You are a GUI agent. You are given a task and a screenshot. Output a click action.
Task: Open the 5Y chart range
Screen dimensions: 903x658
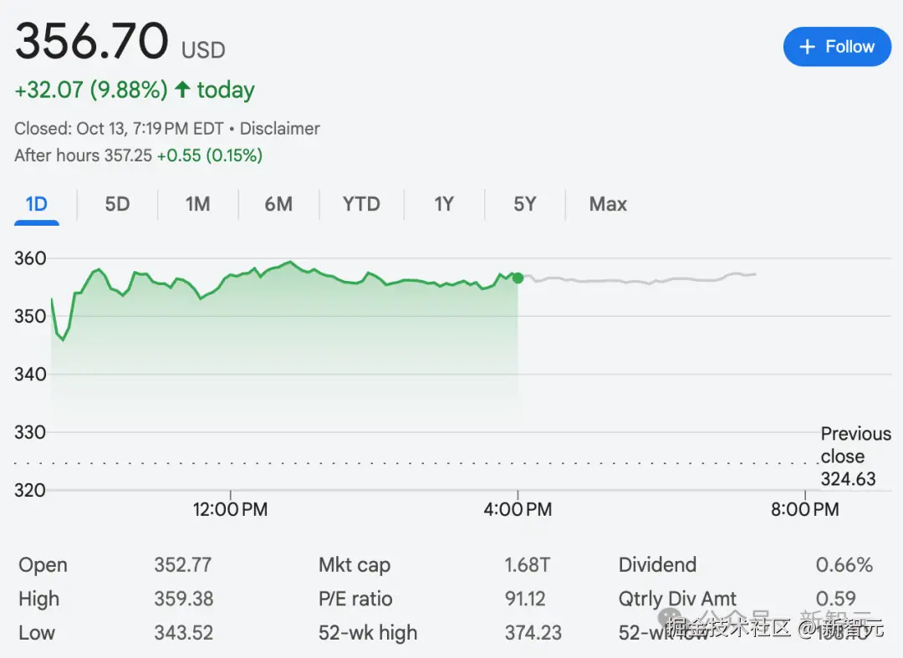524,204
